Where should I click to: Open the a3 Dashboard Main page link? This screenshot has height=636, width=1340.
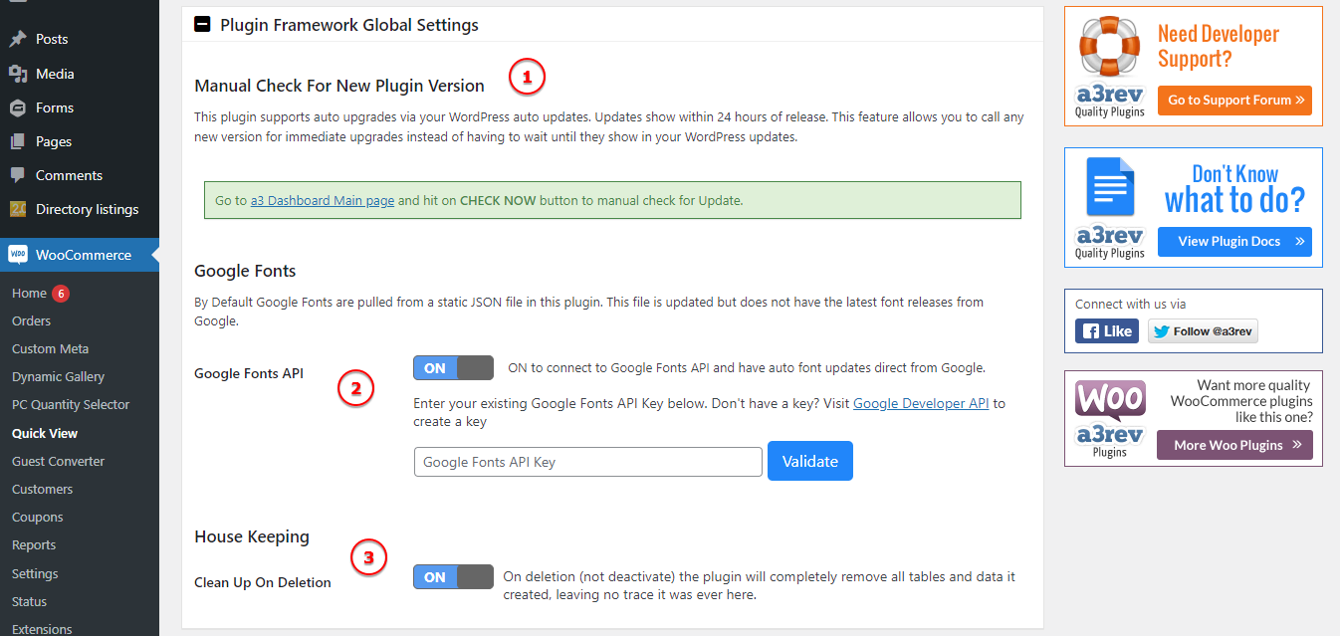pyautogui.click(x=322, y=200)
